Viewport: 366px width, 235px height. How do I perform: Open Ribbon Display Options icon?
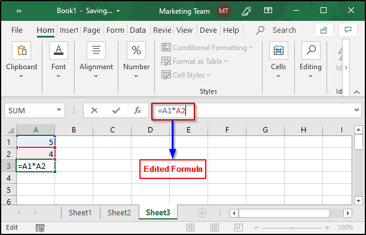[268, 11]
